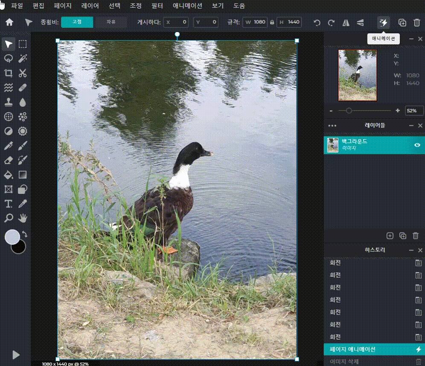Select the Shape tool
Screen dimensions: 425x366
pos(23,189)
